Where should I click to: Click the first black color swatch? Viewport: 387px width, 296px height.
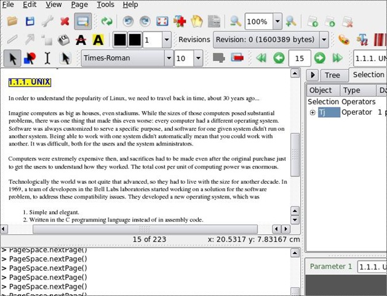[120, 39]
